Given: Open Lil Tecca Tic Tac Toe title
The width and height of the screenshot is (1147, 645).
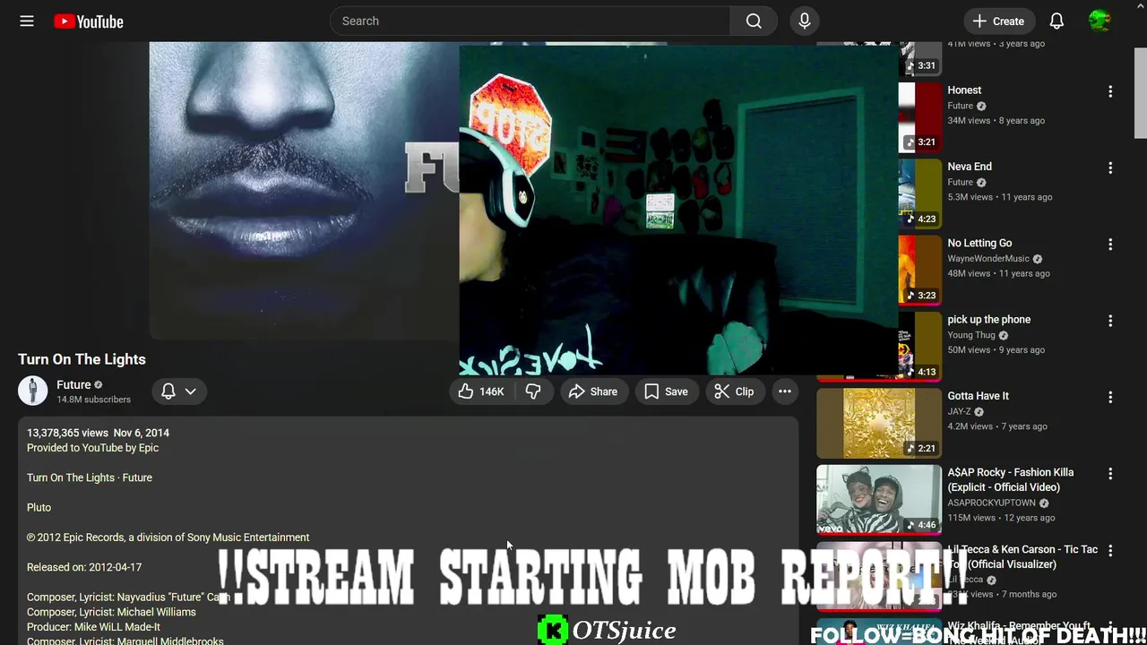Looking at the screenshot, I should [1022, 556].
